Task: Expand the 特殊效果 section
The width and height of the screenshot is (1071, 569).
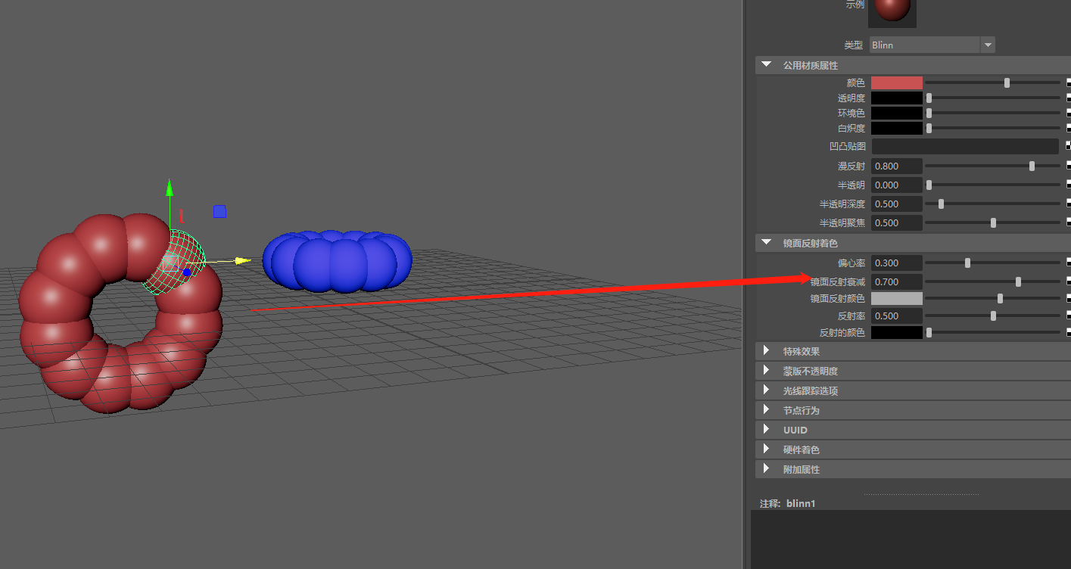Action: point(766,351)
